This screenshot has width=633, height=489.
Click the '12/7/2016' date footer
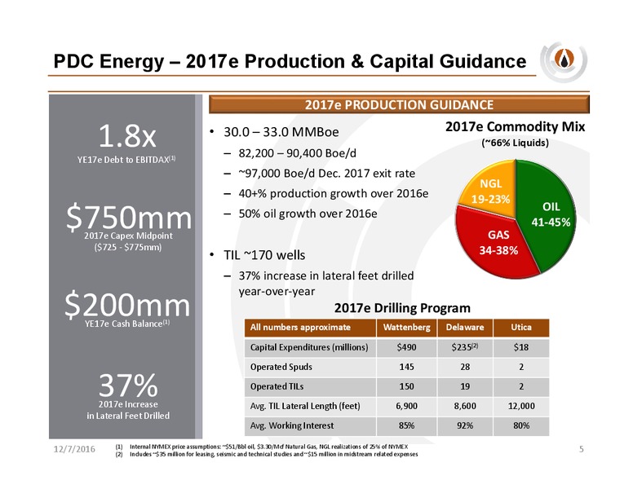coord(74,449)
